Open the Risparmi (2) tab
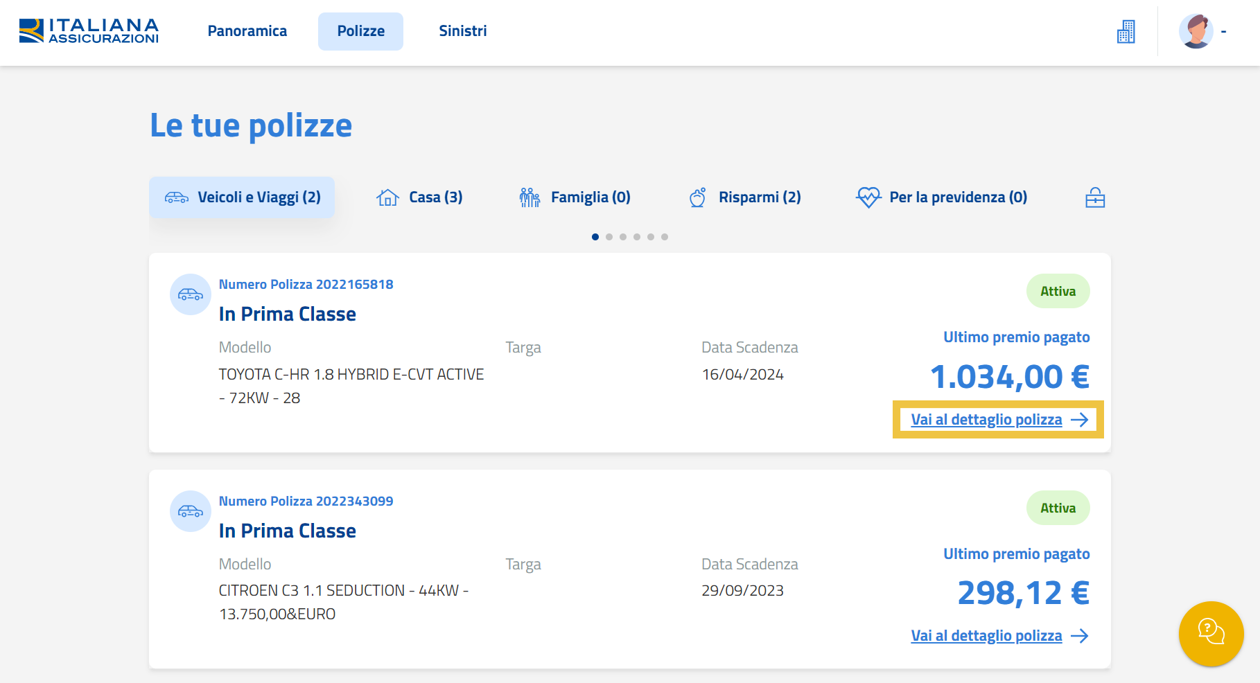 (x=745, y=197)
